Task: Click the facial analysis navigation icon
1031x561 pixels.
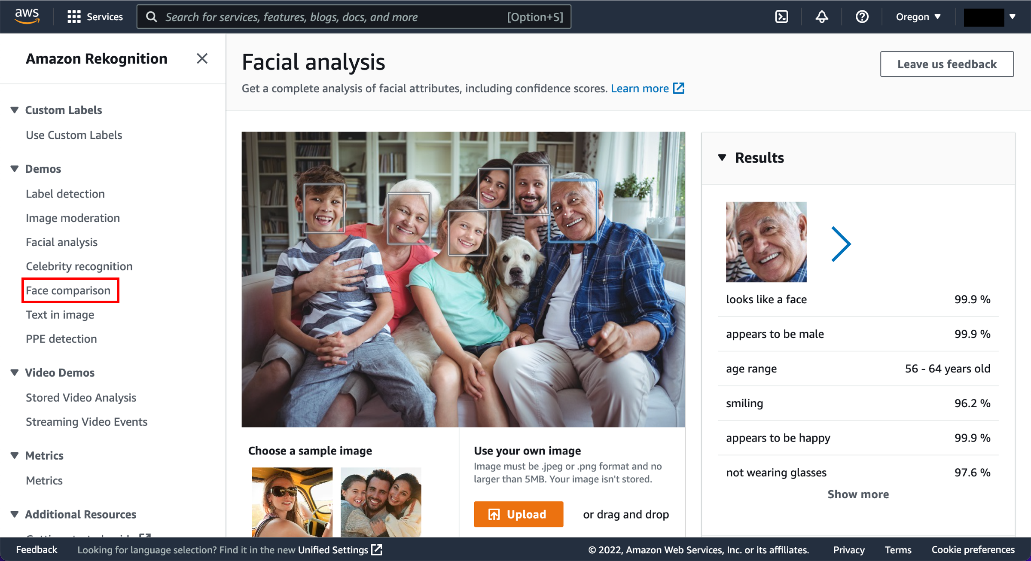Action: pyautogui.click(x=61, y=242)
